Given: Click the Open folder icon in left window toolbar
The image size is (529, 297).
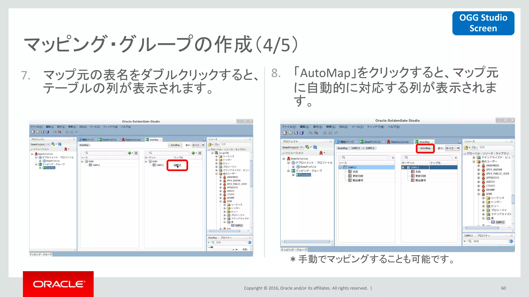Looking at the screenshot, I should (x=38, y=132).
